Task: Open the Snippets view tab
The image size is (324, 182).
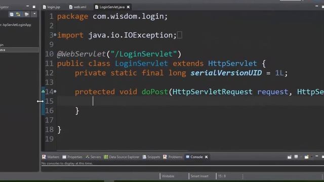Action: tap(151, 157)
